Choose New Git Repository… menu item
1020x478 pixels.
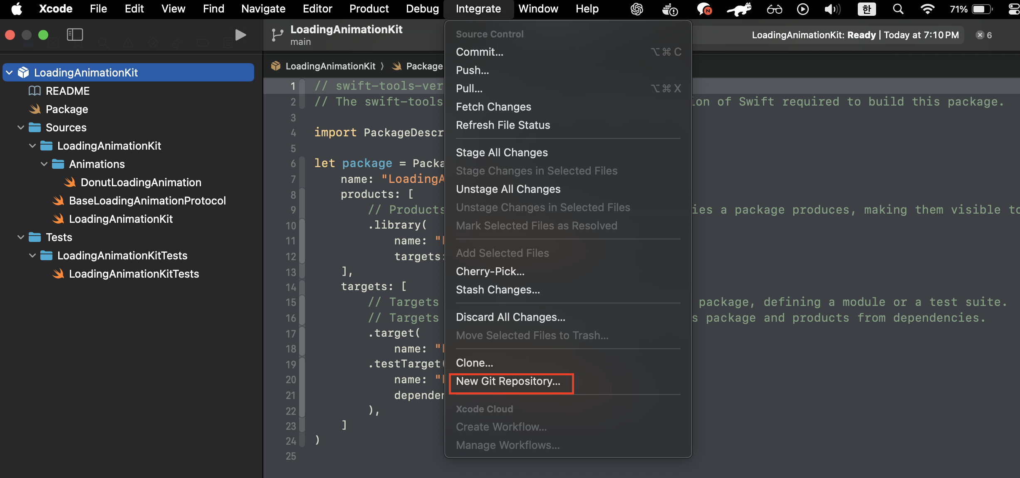pyautogui.click(x=508, y=381)
